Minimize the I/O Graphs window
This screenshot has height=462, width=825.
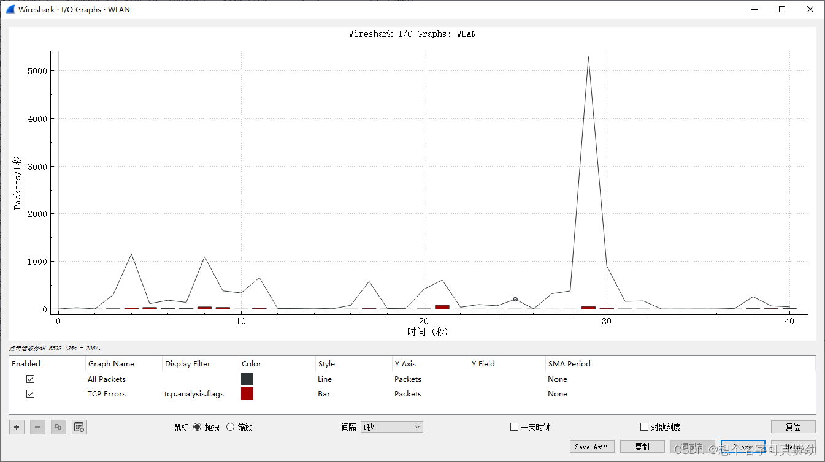click(754, 9)
